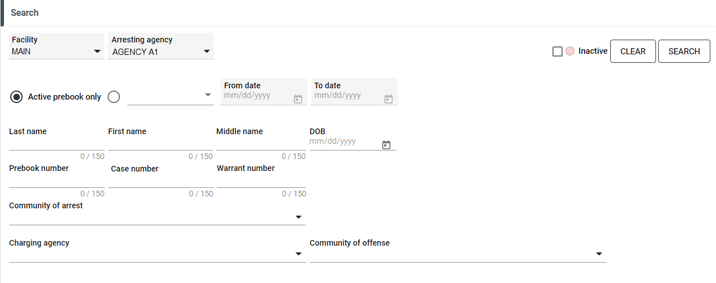Open the Facility dropdown showing MAIN
This screenshot has height=283, width=716.
click(57, 46)
